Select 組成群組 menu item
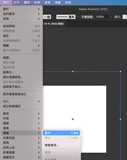 coord(21,26)
